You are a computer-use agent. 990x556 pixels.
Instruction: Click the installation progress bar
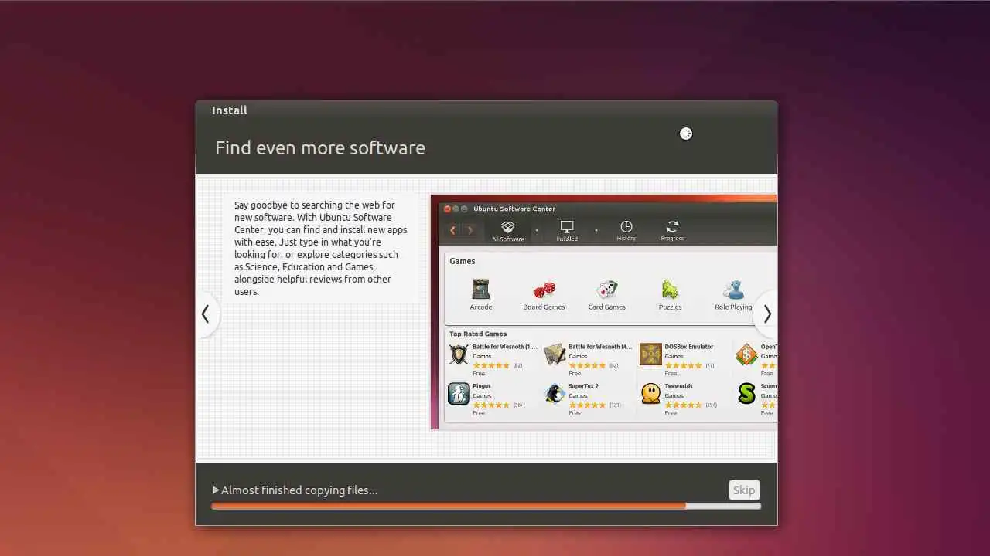pyautogui.click(x=486, y=506)
